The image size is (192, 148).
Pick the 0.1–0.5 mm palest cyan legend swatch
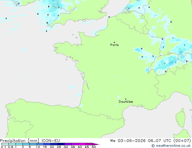point(5,144)
